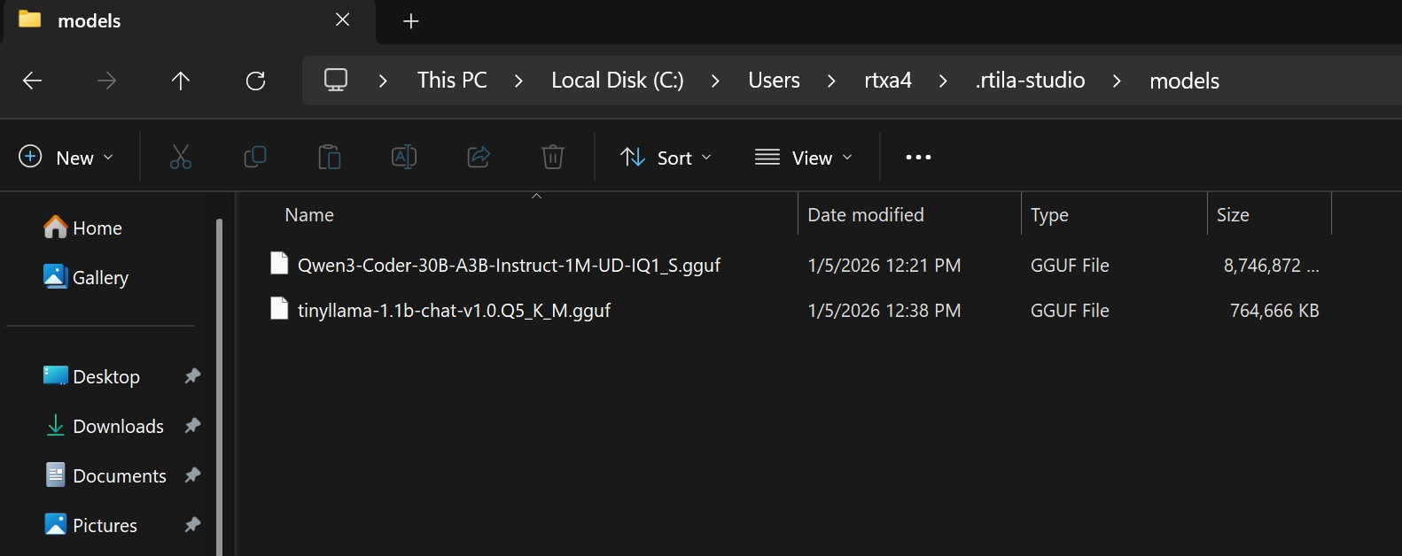Add a new tab with plus button

tap(411, 21)
